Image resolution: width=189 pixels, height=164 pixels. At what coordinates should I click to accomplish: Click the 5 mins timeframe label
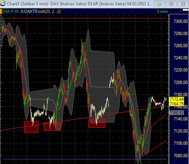[x=162, y=11]
